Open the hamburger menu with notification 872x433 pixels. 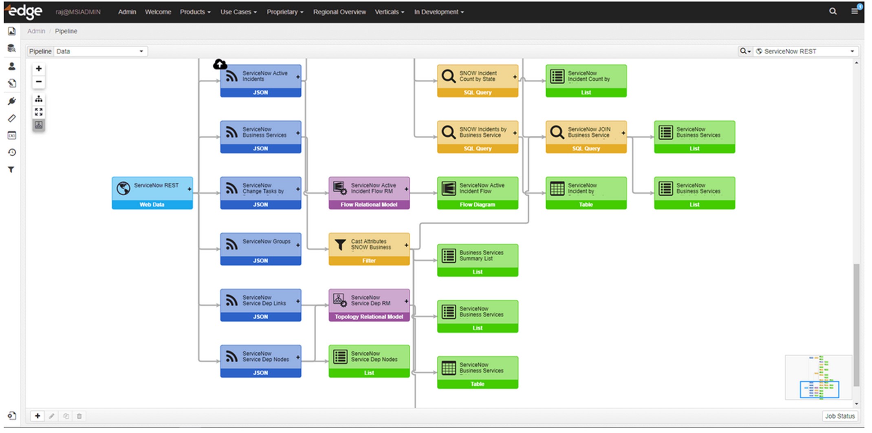coord(854,11)
